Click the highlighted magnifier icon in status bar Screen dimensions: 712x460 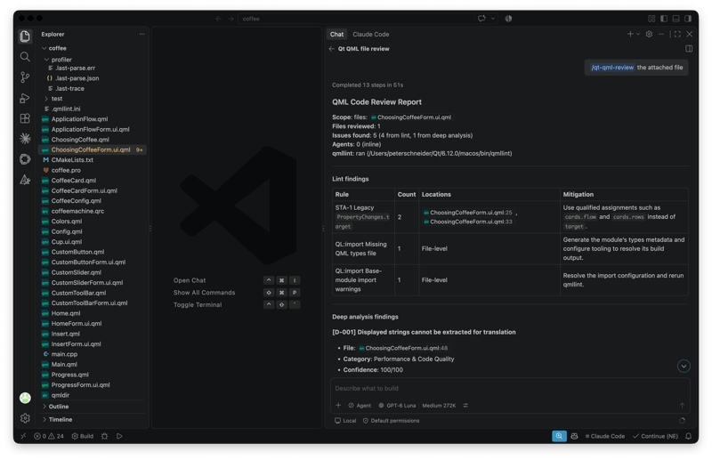559,436
